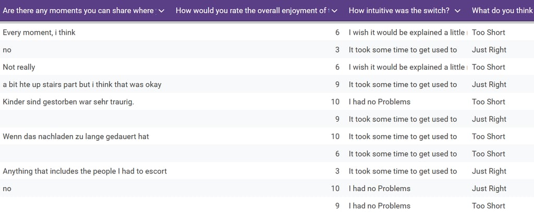Click the rating 3 in the 'Anything that includes' row
This screenshot has height=213, width=534.
tap(337, 171)
